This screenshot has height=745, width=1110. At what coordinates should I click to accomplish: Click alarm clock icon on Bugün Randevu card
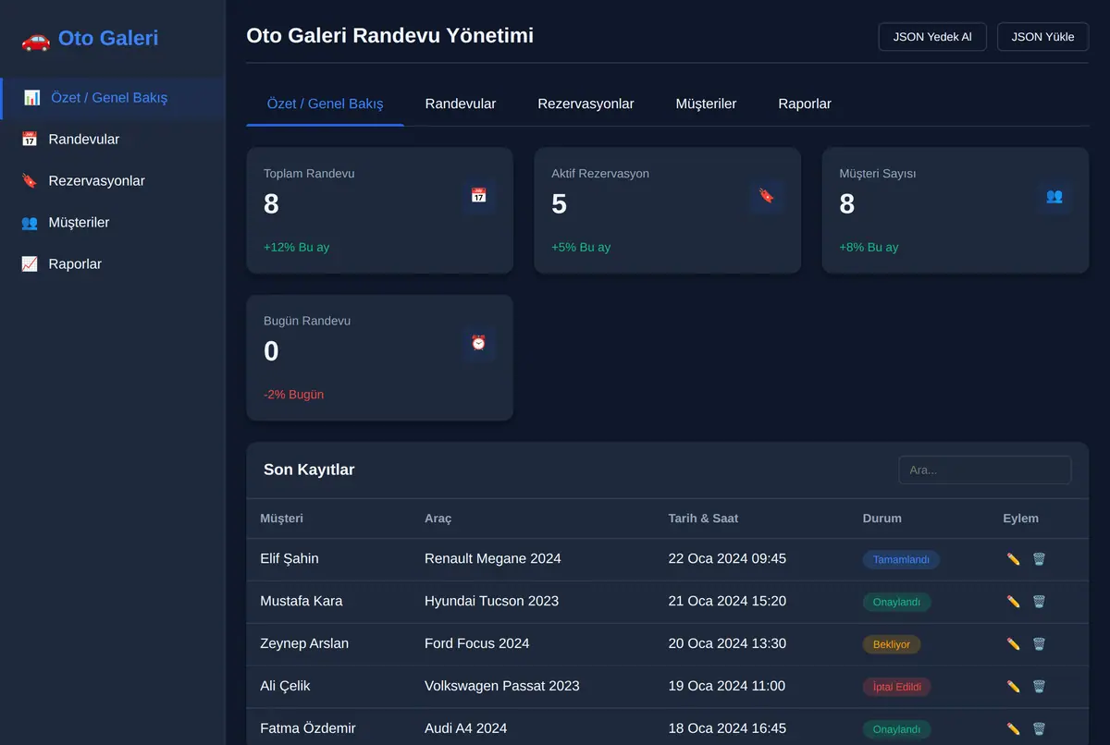click(x=478, y=343)
